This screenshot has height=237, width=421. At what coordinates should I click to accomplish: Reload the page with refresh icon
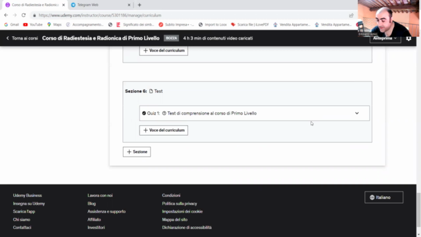[x=24, y=15]
